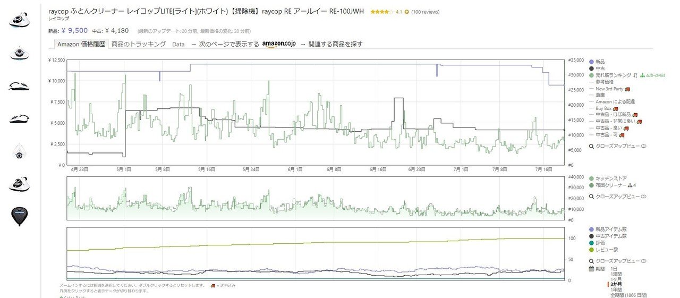Set the period to 1週間
The width and height of the screenshot is (680, 298).
(x=616, y=274)
